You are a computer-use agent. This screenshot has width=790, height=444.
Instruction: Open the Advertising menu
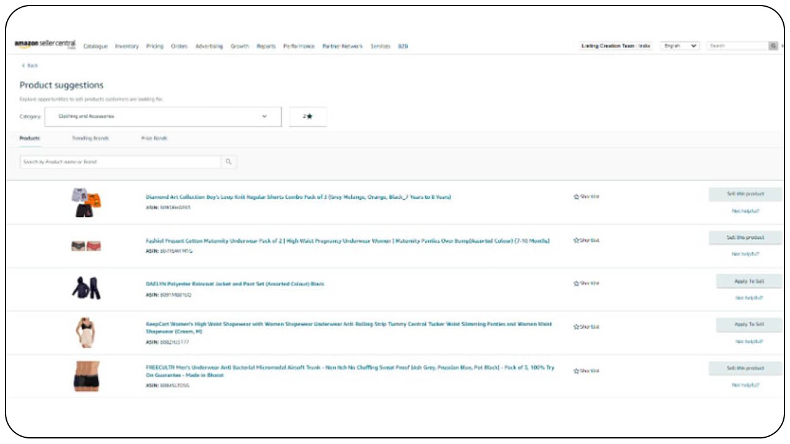(209, 46)
